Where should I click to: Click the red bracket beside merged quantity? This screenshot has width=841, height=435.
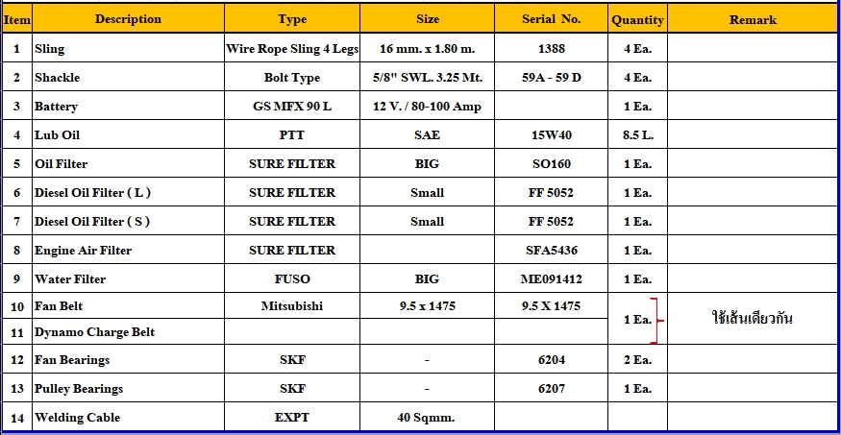pos(656,321)
